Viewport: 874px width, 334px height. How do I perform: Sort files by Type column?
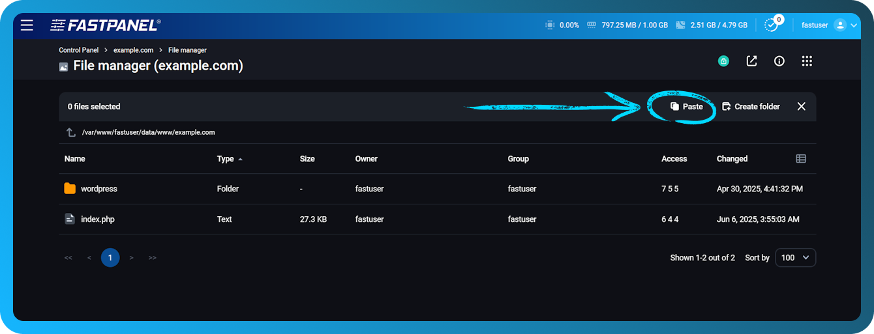tap(224, 159)
